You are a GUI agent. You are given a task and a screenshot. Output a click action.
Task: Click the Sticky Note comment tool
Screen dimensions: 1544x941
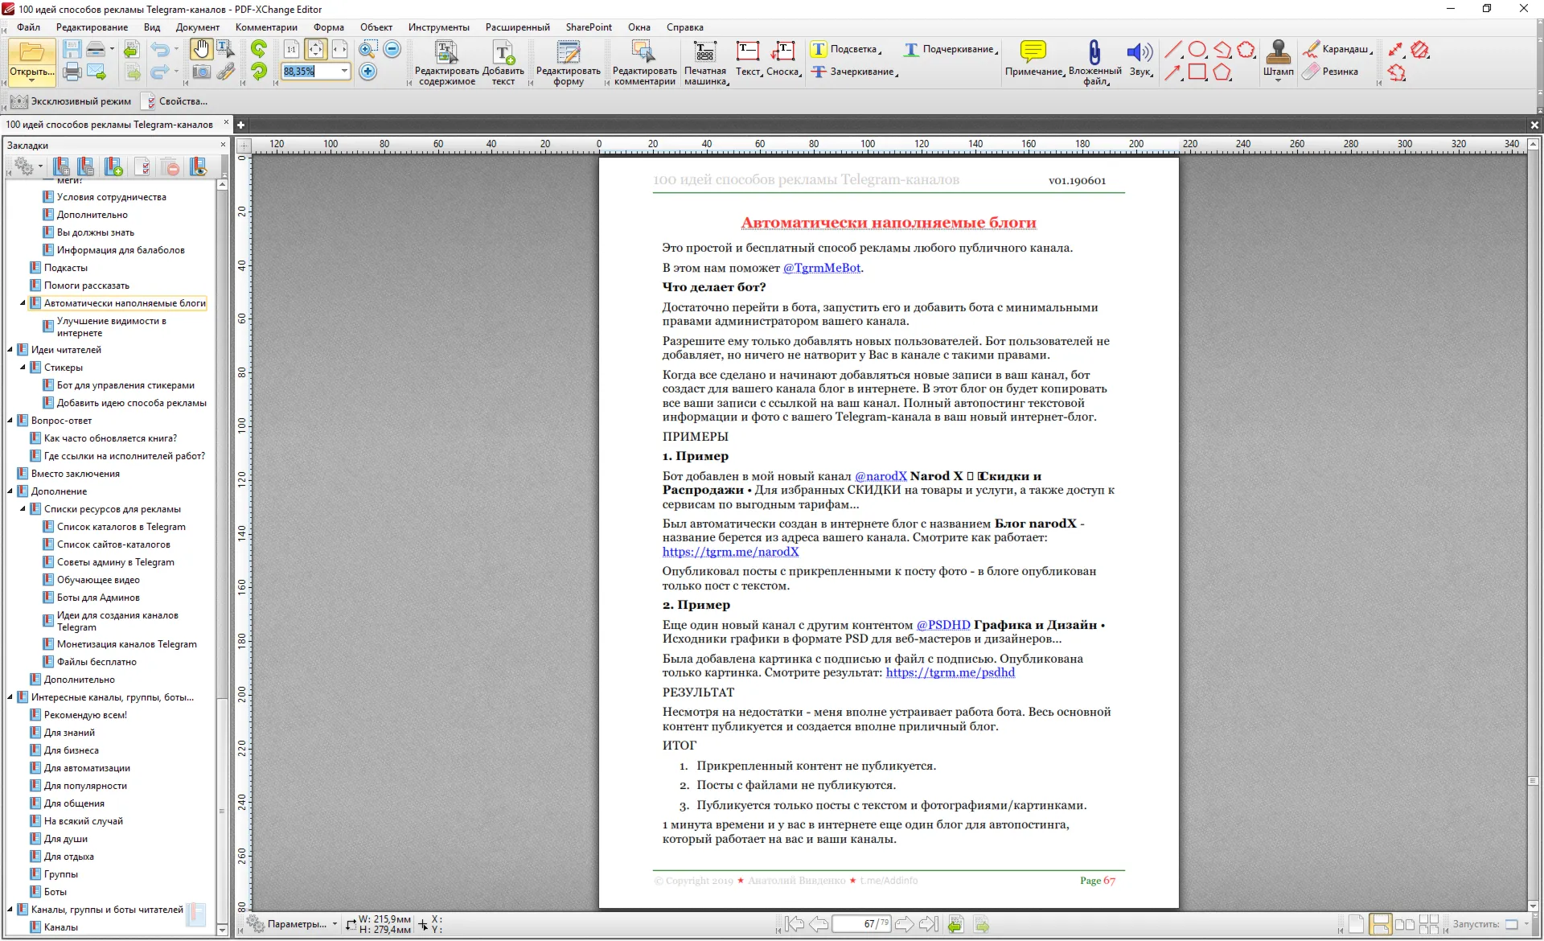click(1033, 59)
